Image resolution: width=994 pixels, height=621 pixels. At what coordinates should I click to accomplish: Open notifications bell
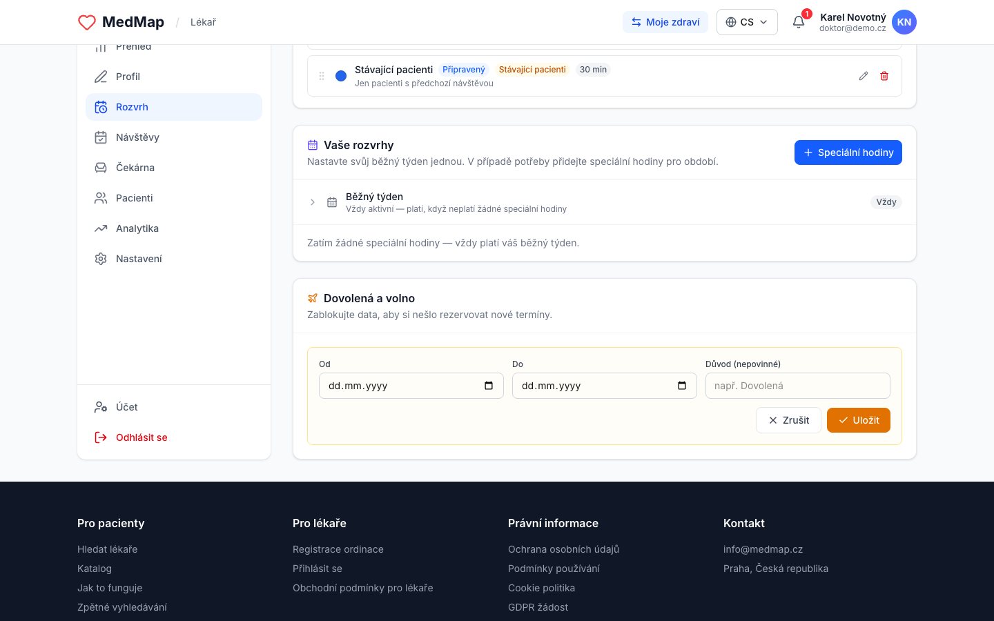(x=799, y=22)
